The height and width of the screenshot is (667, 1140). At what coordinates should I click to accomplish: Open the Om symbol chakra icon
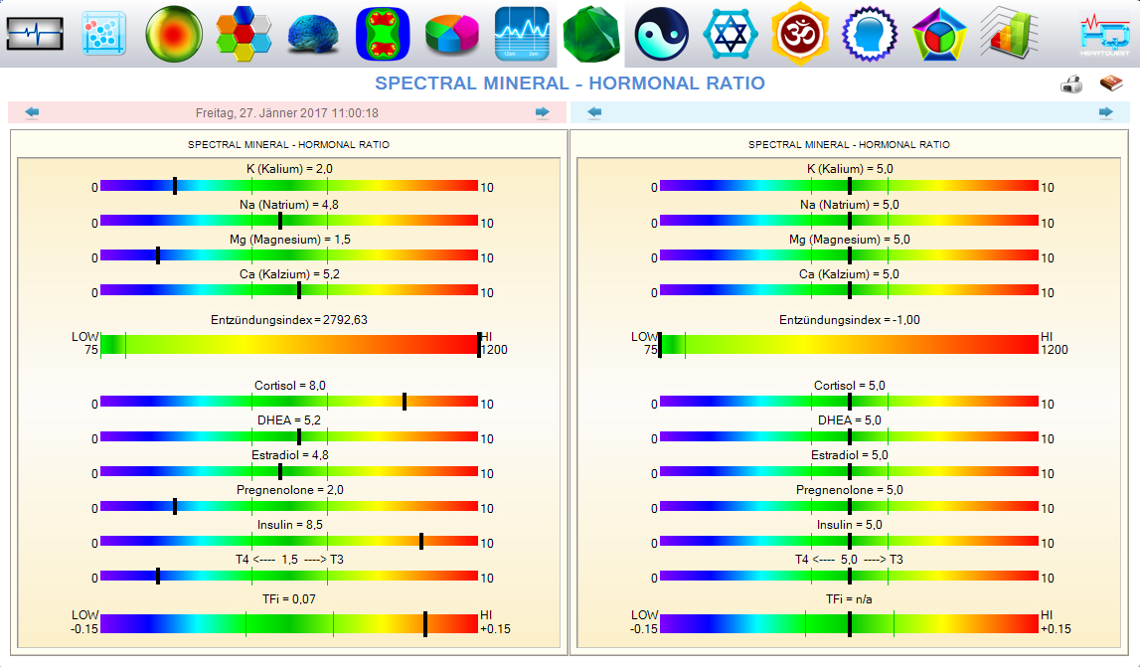[x=800, y=34]
